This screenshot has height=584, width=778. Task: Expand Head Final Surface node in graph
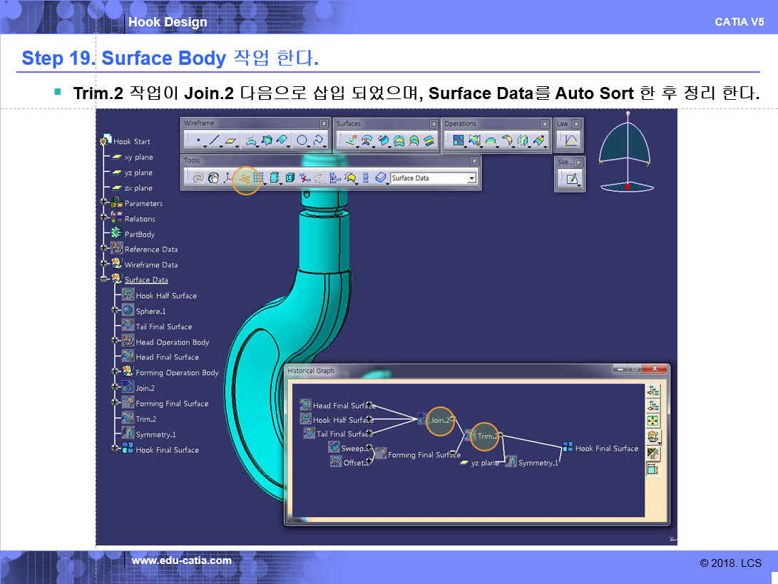[x=369, y=405]
